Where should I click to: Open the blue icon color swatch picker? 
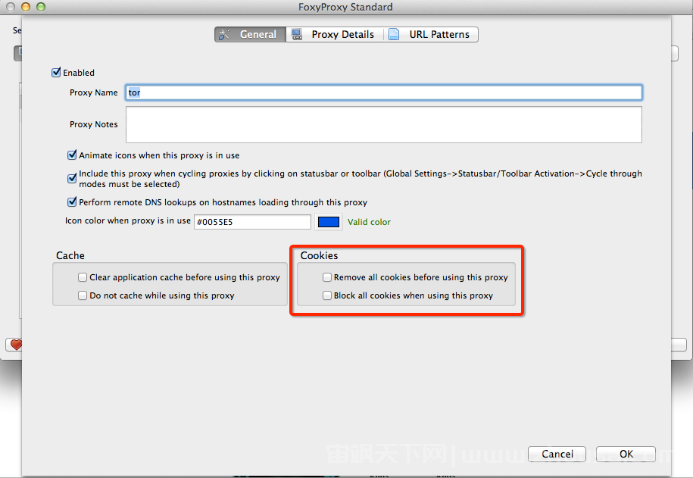point(329,222)
